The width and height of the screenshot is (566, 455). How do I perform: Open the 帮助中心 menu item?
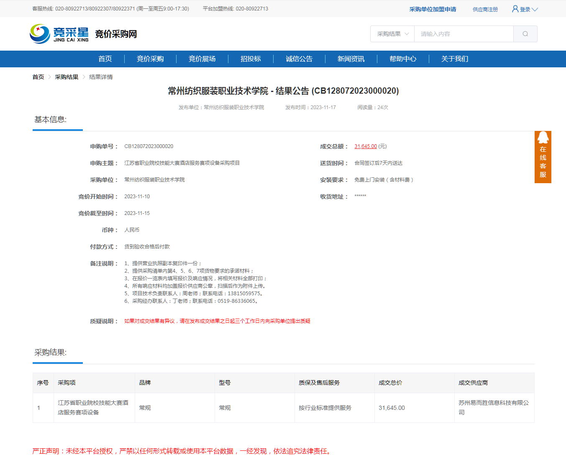(x=403, y=59)
